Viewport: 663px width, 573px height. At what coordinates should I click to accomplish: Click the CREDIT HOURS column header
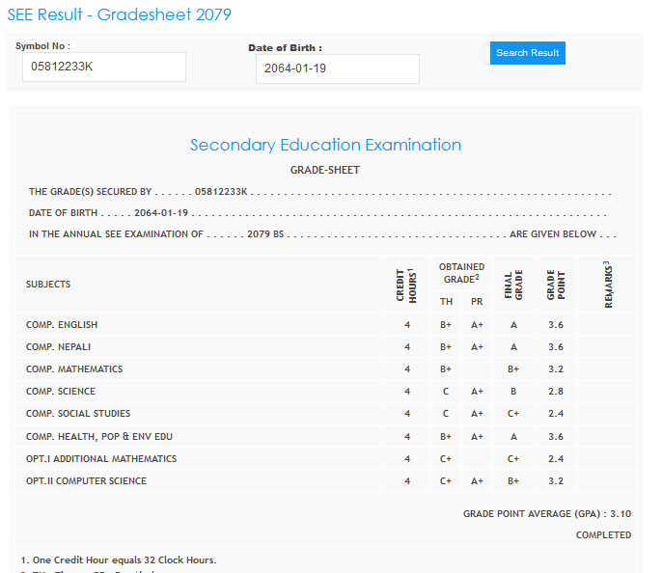coord(406,284)
